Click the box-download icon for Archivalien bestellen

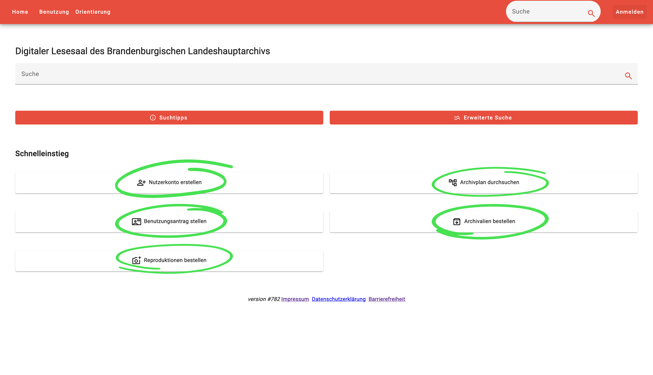[456, 221]
